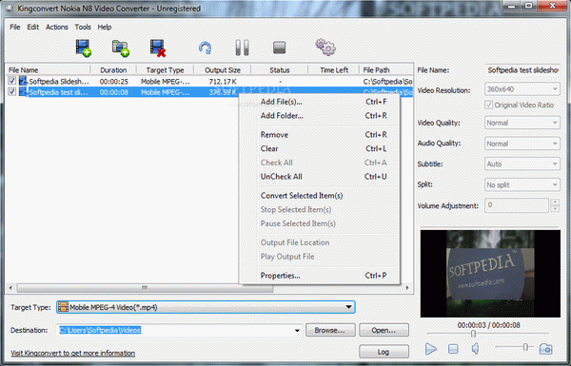Click the Convert (blue arrow) toolbar icon
Image resolution: width=571 pixels, height=366 pixels.
tap(205, 48)
